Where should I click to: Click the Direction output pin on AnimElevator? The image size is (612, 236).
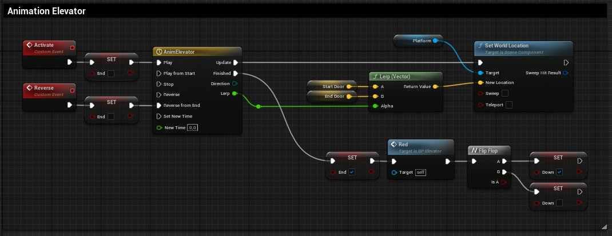coord(235,83)
